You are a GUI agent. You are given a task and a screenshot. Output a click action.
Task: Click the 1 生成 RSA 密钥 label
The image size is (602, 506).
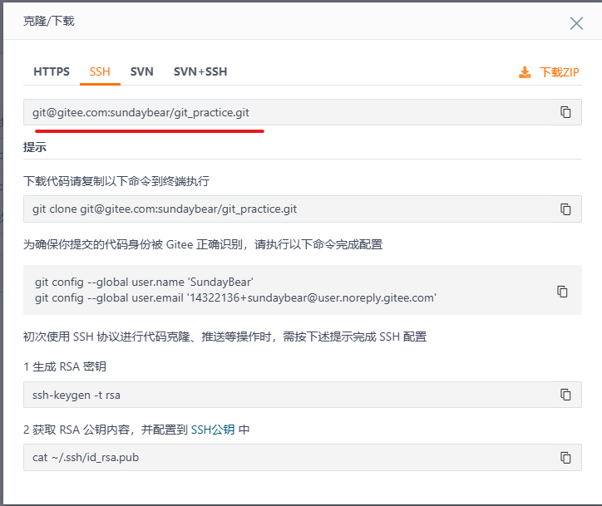click(x=65, y=366)
